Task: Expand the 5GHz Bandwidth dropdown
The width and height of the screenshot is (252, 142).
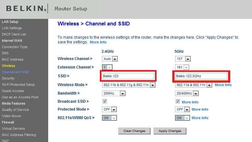Action: (187, 93)
